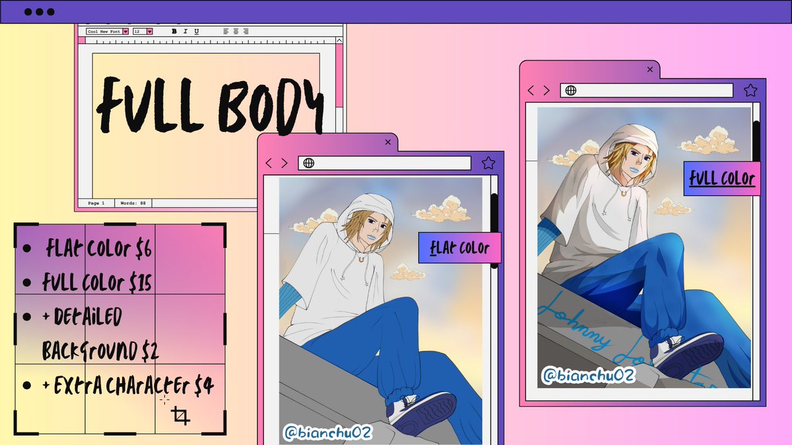Toggle the star bookmark on the Flat Color browser
Viewport: 792px width, 445px height.
point(488,162)
